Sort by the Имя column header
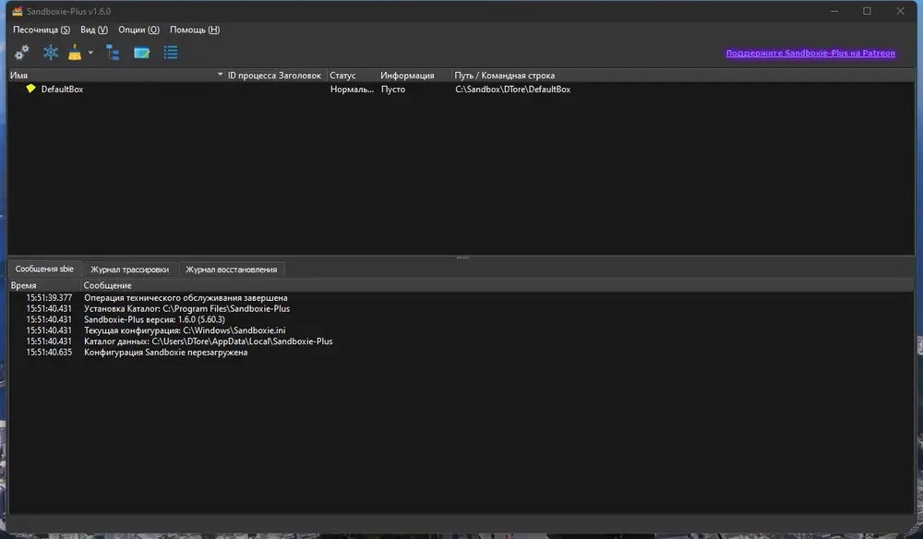The width and height of the screenshot is (923, 539). coord(116,76)
